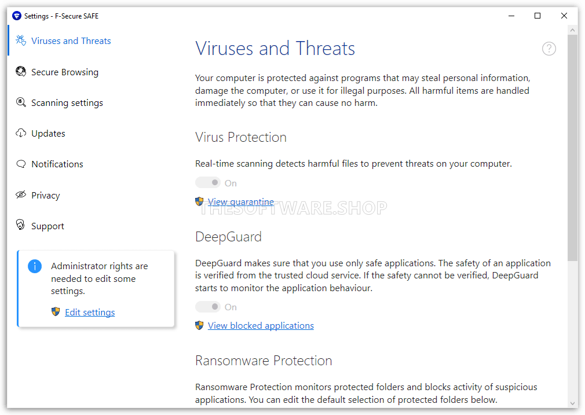Click the Scanning settings magnifier icon
This screenshot has width=585, height=415.
[21, 102]
